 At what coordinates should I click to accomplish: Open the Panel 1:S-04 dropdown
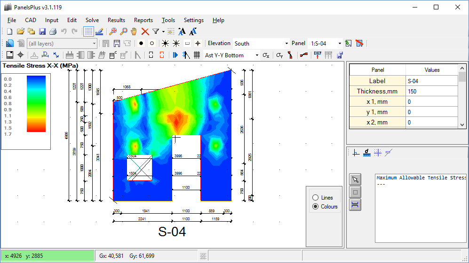coord(340,43)
